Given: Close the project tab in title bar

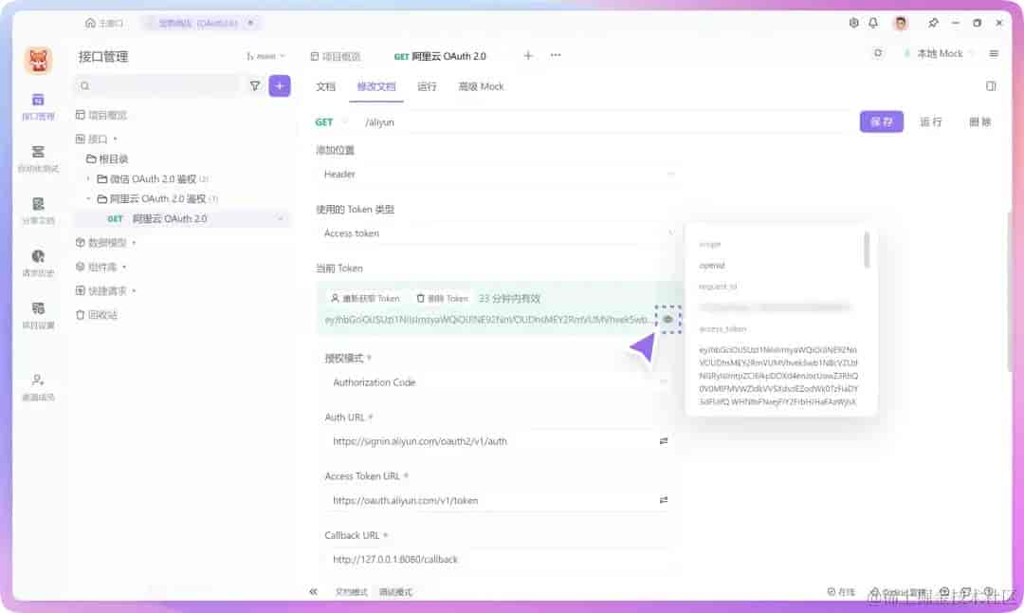Looking at the screenshot, I should [x=250, y=23].
